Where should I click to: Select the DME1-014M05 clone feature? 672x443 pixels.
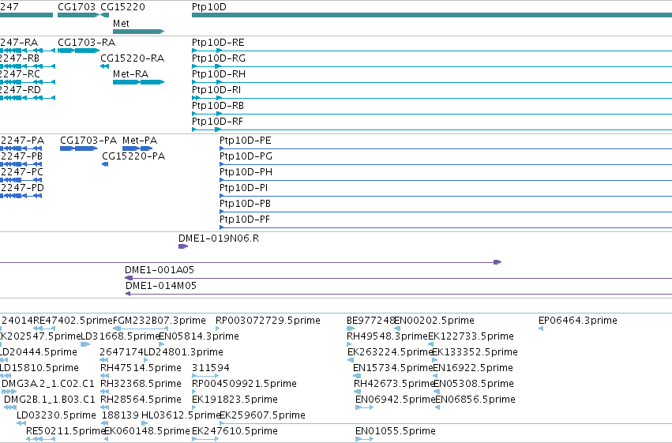[399, 294]
